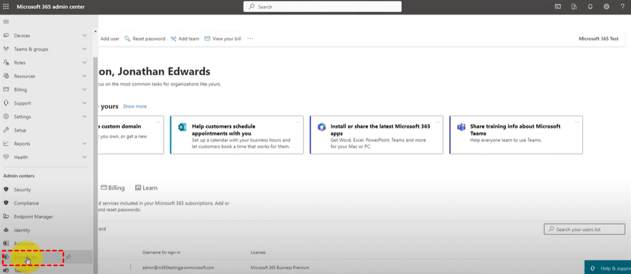
Task: Click the Roles icon in sidebar
Action: pos(6,63)
